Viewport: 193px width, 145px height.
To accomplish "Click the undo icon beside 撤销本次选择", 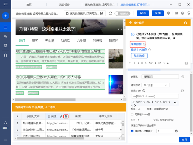I will coord(150,50).
